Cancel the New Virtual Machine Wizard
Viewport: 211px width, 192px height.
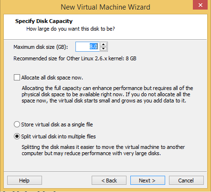point(186,181)
